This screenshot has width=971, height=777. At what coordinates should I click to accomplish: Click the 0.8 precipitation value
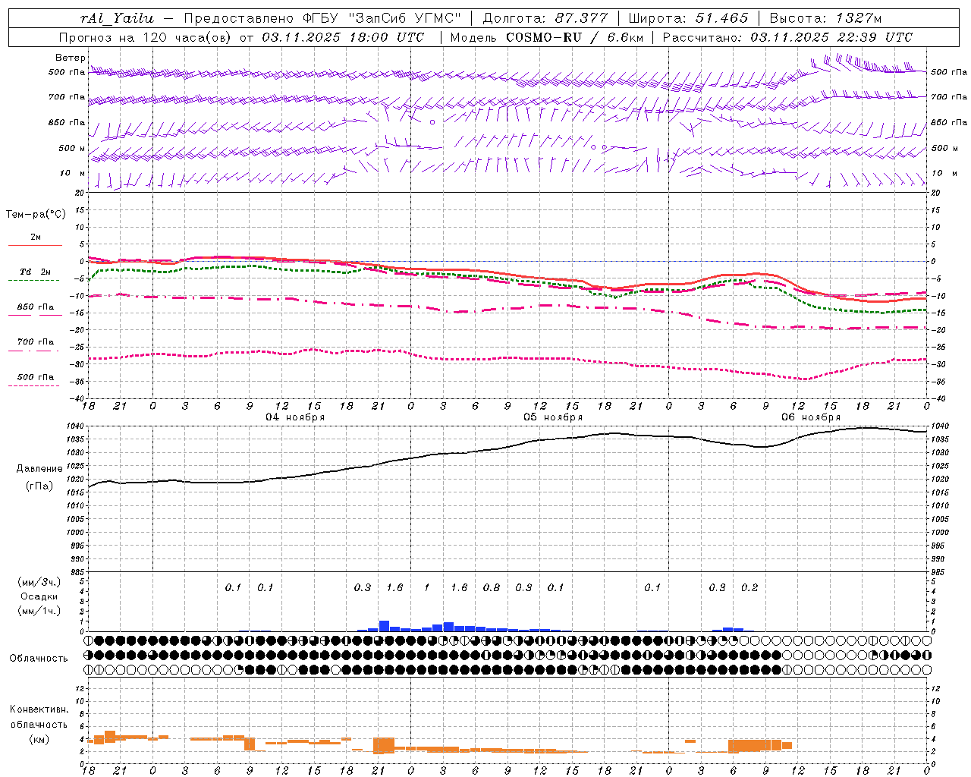[x=491, y=587]
